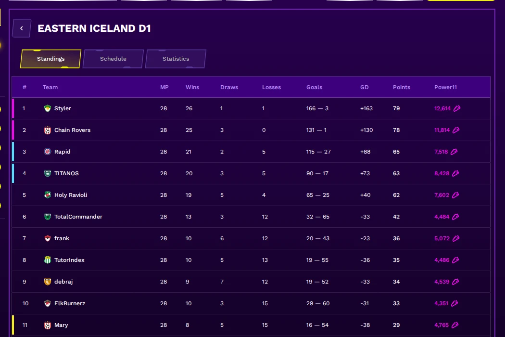This screenshot has height=337, width=505.
Task: Click the Power11 column header
Action: (445, 87)
